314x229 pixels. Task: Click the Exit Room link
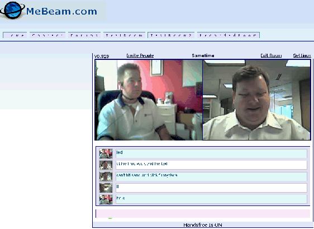pos(271,55)
